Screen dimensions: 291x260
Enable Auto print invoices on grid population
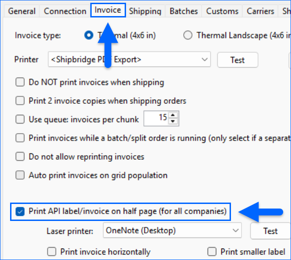[x=20, y=175]
